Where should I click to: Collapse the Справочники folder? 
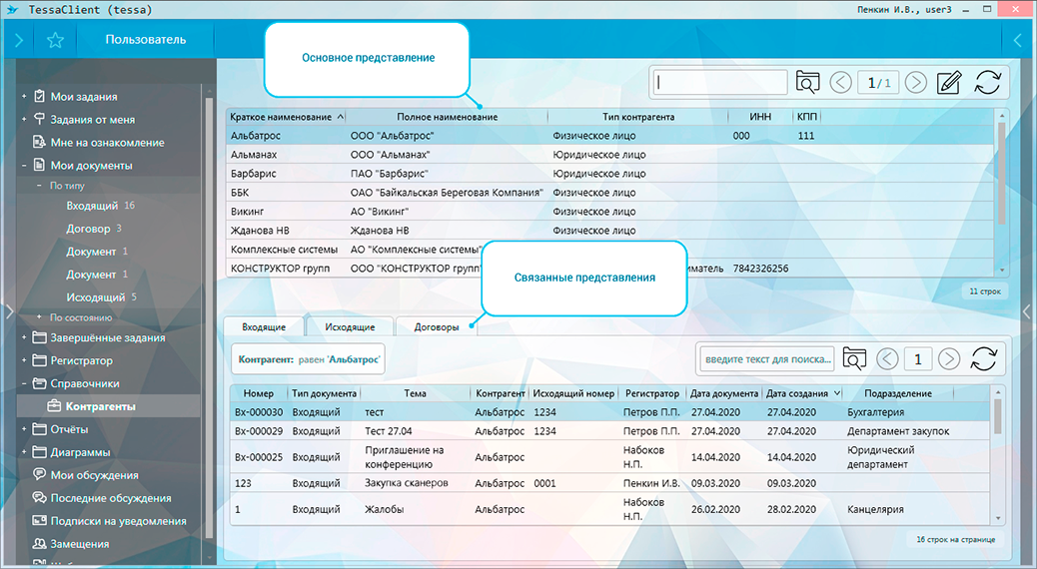(x=24, y=383)
